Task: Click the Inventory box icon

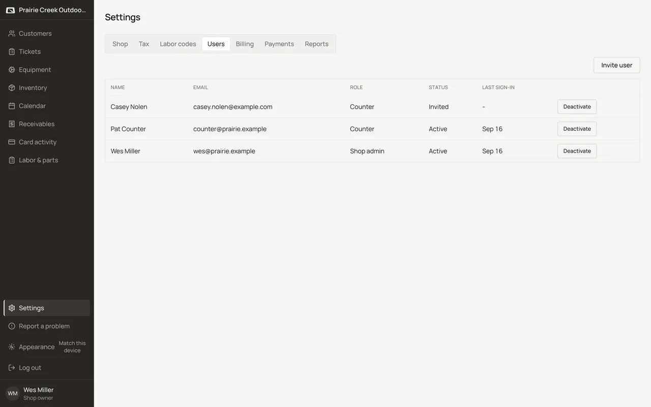Action: (12, 88)
